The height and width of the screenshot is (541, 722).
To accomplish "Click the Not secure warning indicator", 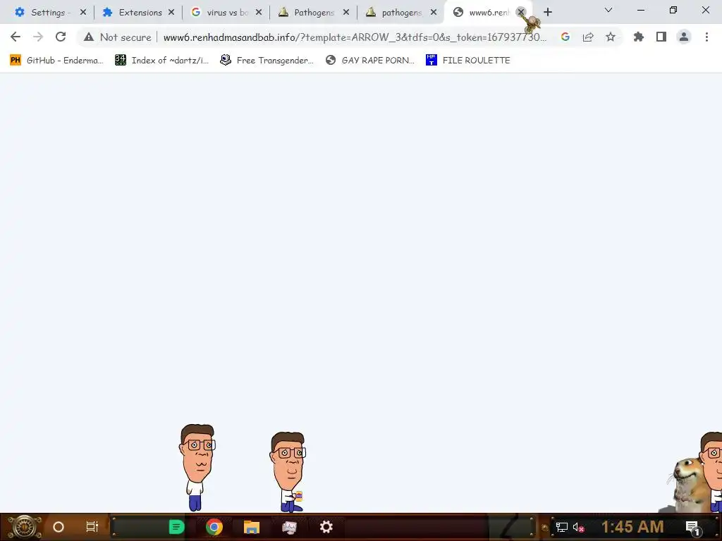I will tap(118, 37).
